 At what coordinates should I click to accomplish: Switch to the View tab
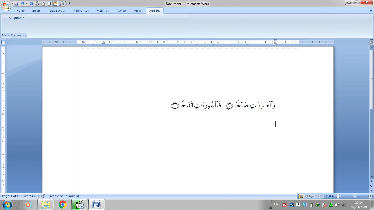[138, 11]
